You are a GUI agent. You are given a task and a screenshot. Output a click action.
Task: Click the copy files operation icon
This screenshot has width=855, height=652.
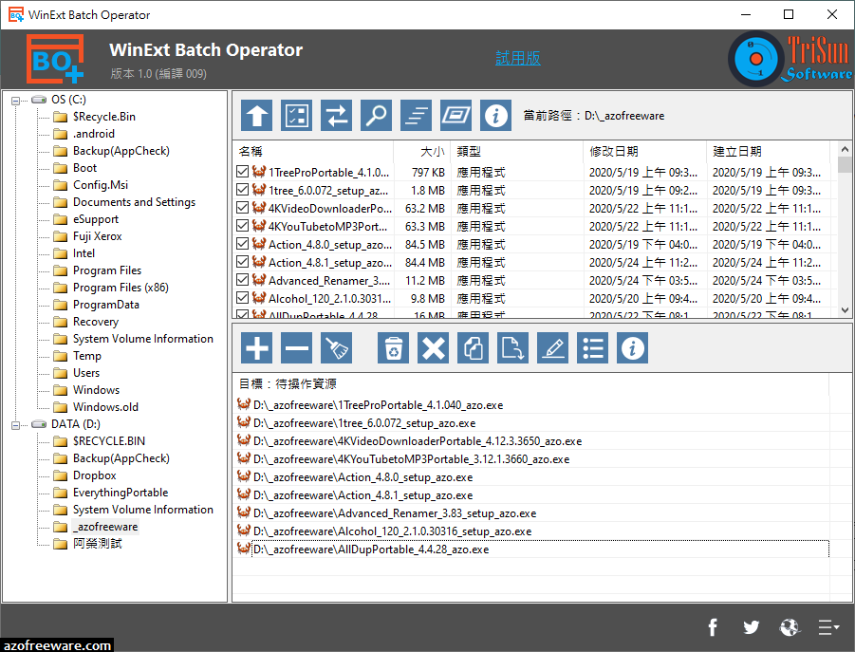coord(473,347)
